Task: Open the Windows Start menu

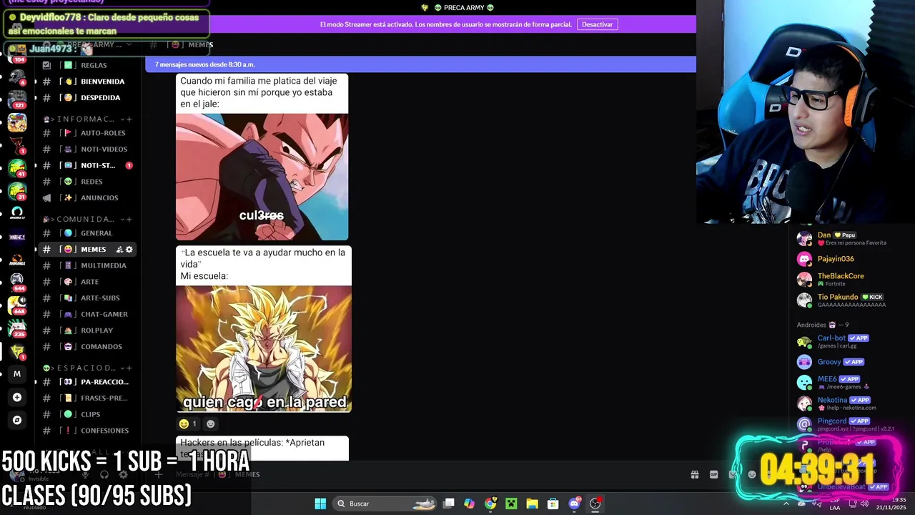Action: [x=320, y=504]
